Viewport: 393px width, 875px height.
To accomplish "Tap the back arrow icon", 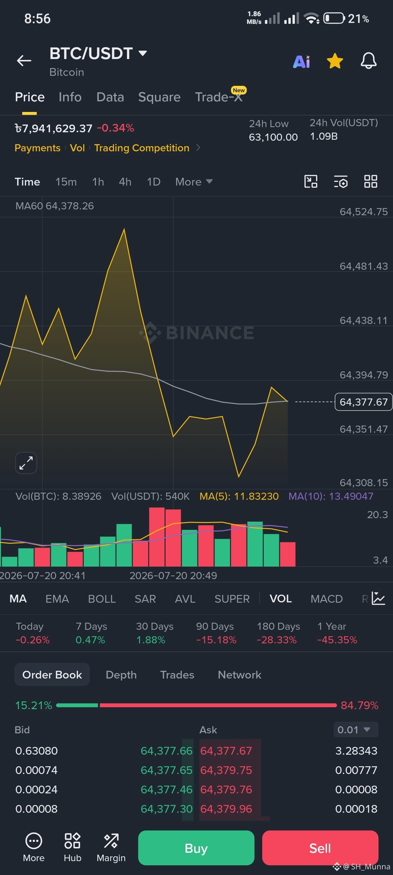I will [24, 61].
